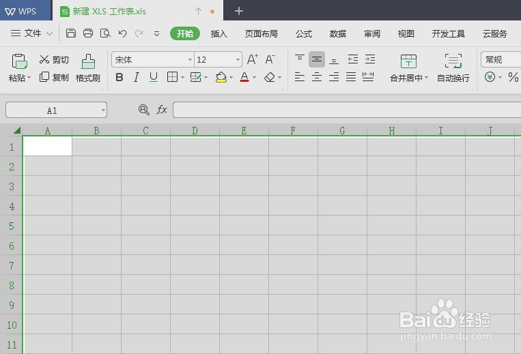Screen dimensions: 521x354
Task: Toggle Underline formatting
Action: [154, 77]
